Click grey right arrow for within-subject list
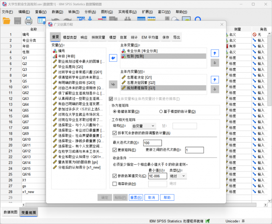Image resolution: width=272 pixels, height=224 pixels. pos(113,85)
